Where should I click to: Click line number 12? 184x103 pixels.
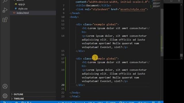point(63,24)
